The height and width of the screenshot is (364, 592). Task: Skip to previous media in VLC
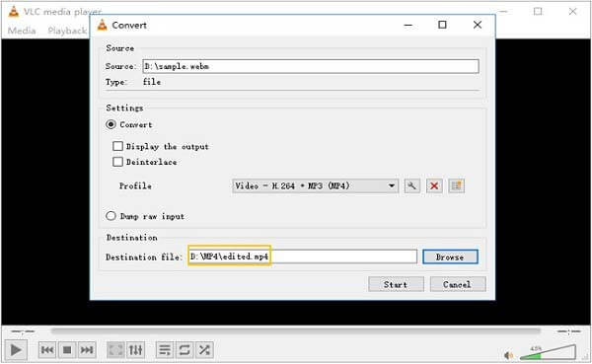click(x=47, y=350)
